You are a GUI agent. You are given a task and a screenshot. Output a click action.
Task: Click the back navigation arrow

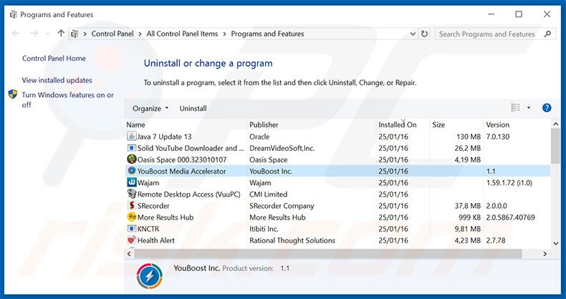pyautogui.click(x=16, y=34)
